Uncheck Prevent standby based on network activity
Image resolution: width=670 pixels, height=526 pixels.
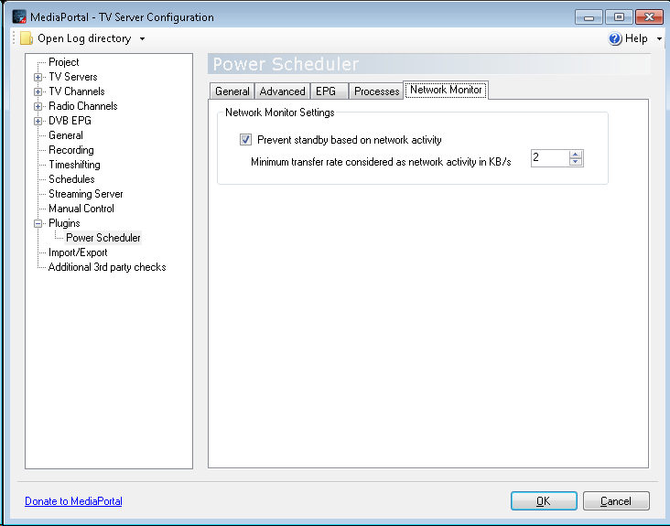(x=245, y=140)
